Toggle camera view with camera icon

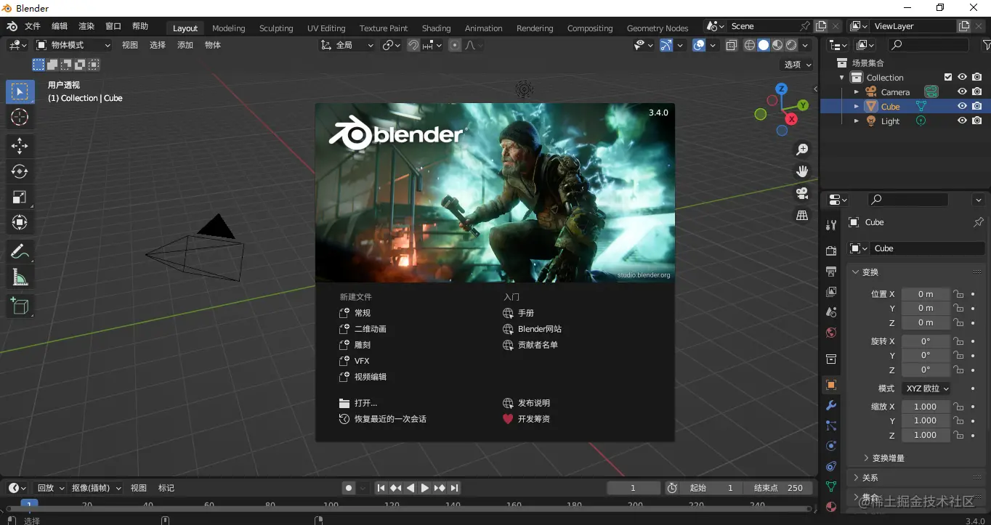tap(802, 193)
